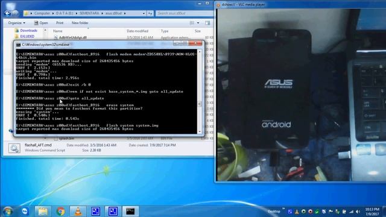Click the cmd.exe title bar icon
The height and width of the screenshot is (217, 386).
[x=18, y=45]
